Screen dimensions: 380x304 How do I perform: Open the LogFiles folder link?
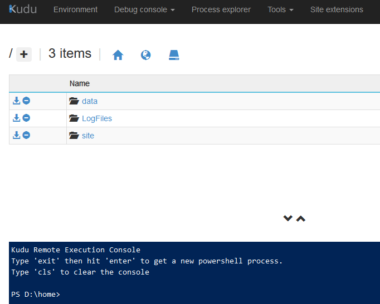click(97, 118)
